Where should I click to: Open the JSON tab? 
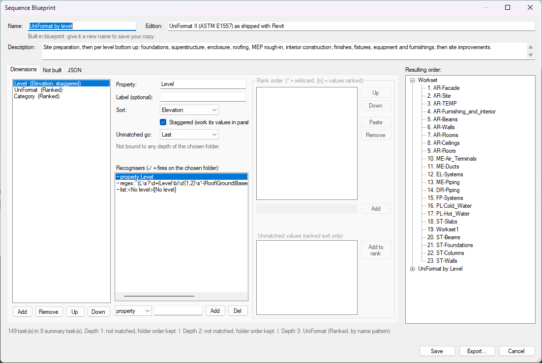tap(74, 70)
